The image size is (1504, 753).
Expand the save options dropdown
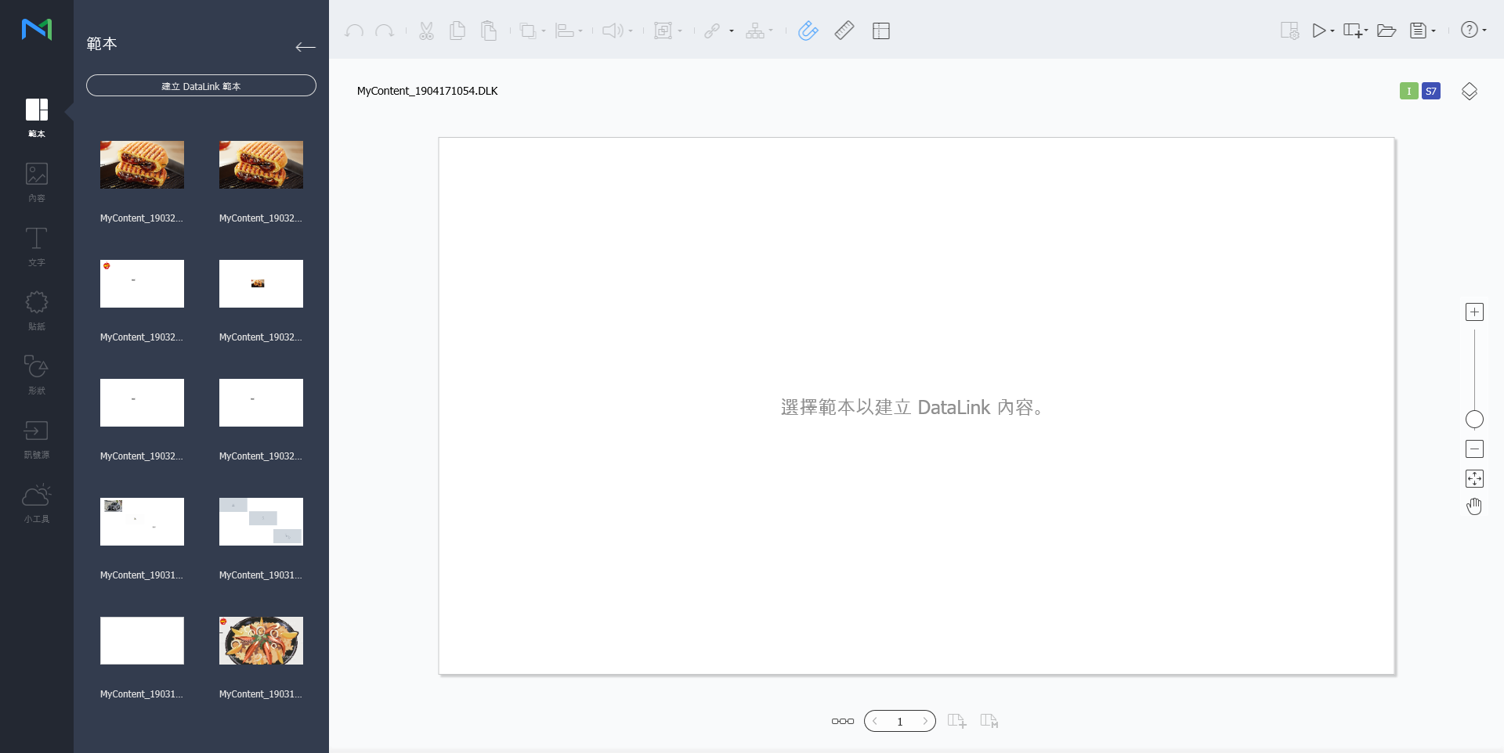(1433, 31)
